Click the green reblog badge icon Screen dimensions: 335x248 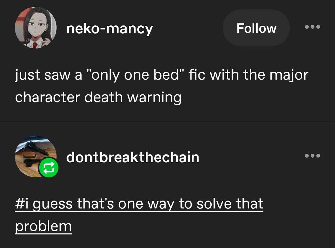click(x=49, y=168)
